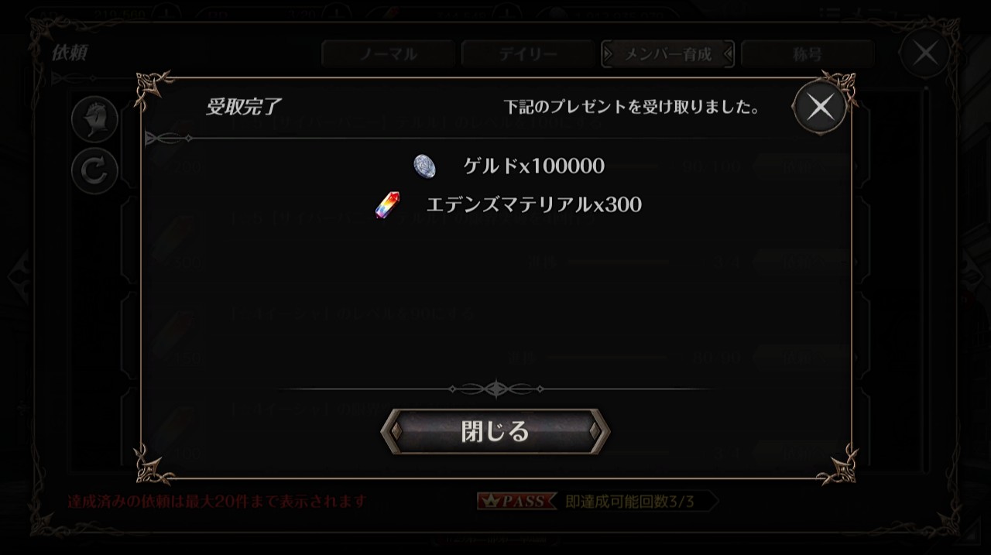The height and width of the screenshot is (555, 991).
Task: Select the 即達成可能回数3/3 label
Action: pyautogui.click(x=630, y=502)
